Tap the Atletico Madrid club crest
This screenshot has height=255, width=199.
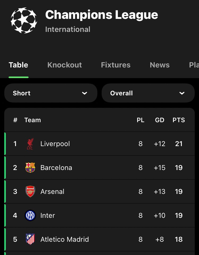coord(30,239)
